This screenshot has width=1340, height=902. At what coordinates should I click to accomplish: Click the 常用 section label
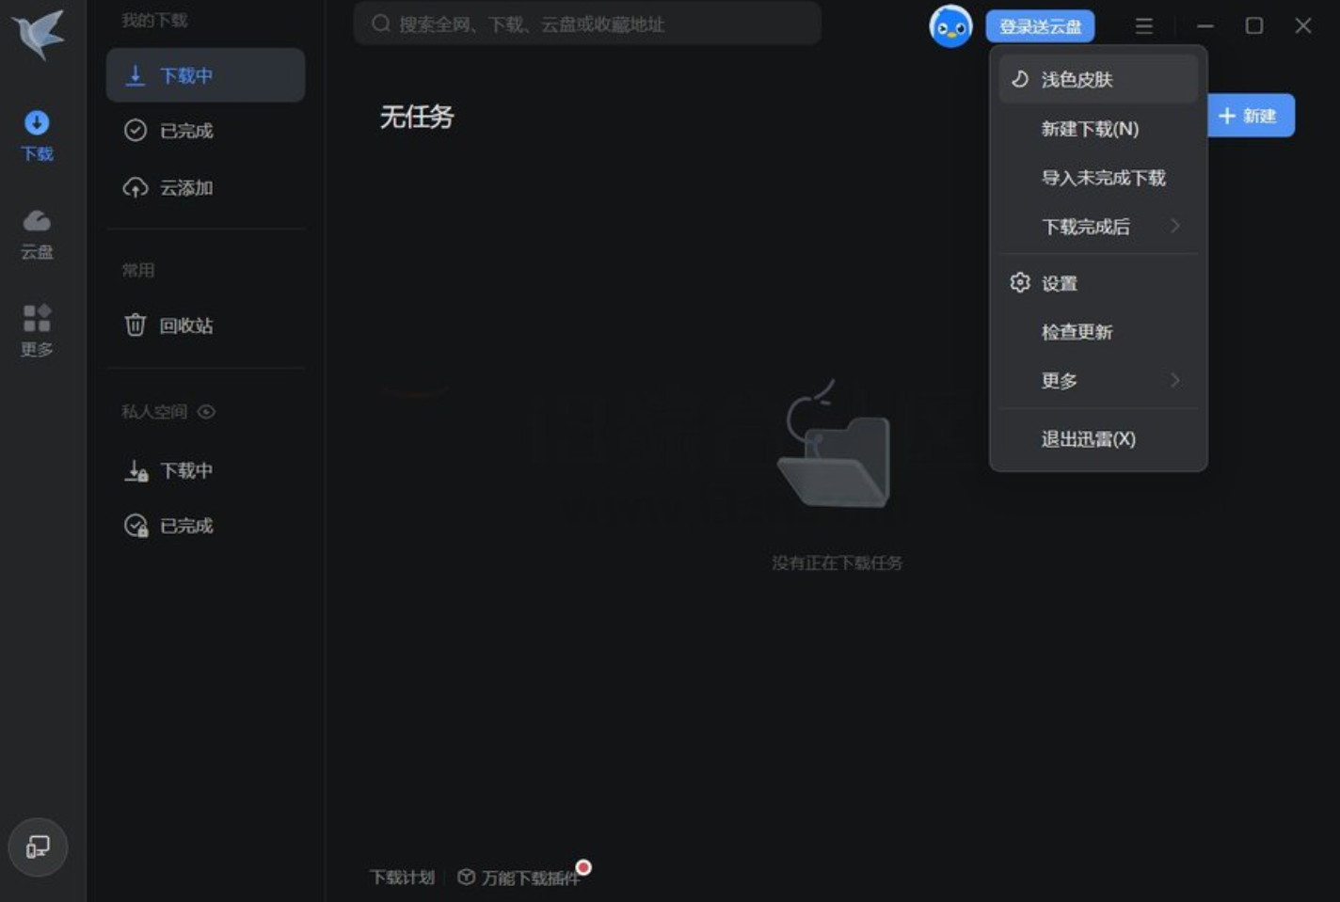[x=137, y=271]
